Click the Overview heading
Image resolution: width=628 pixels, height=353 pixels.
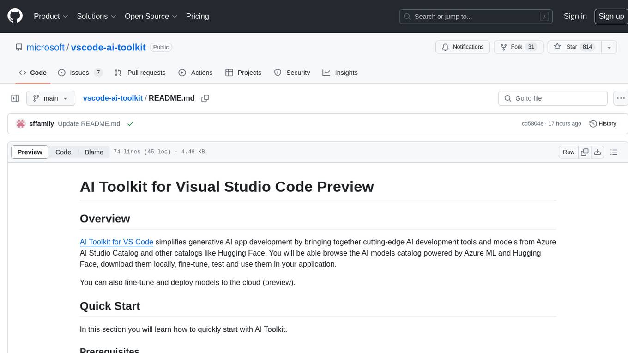[x=105, y=219]
